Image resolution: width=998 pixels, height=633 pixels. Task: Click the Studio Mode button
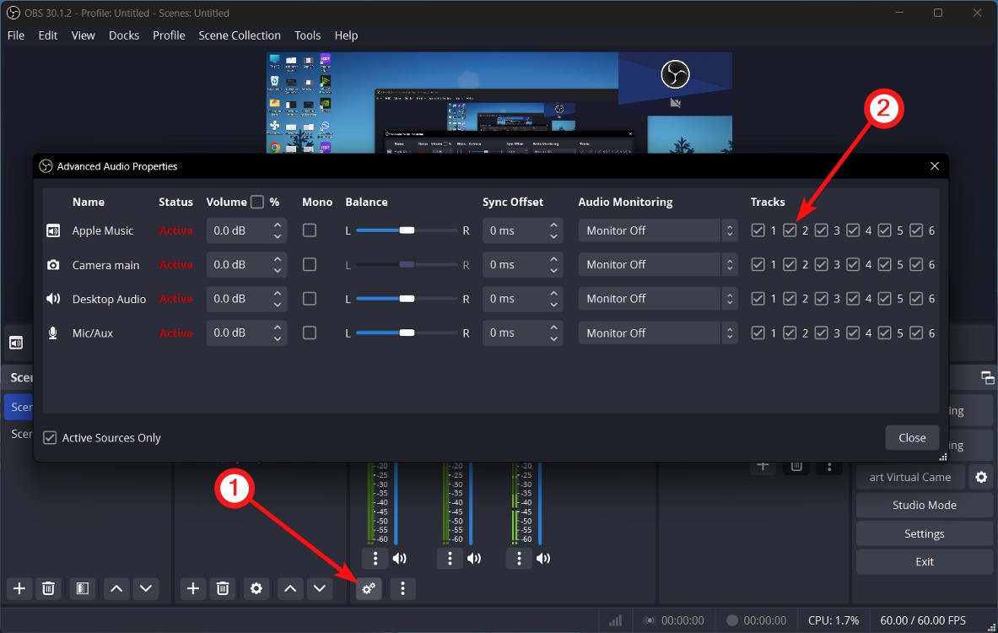[924, 505]
